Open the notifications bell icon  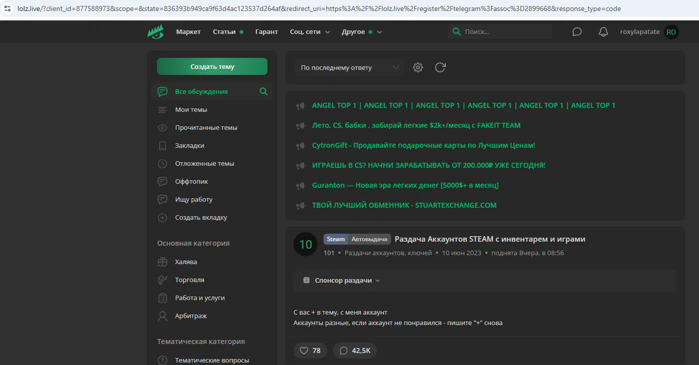pos(603,32)
